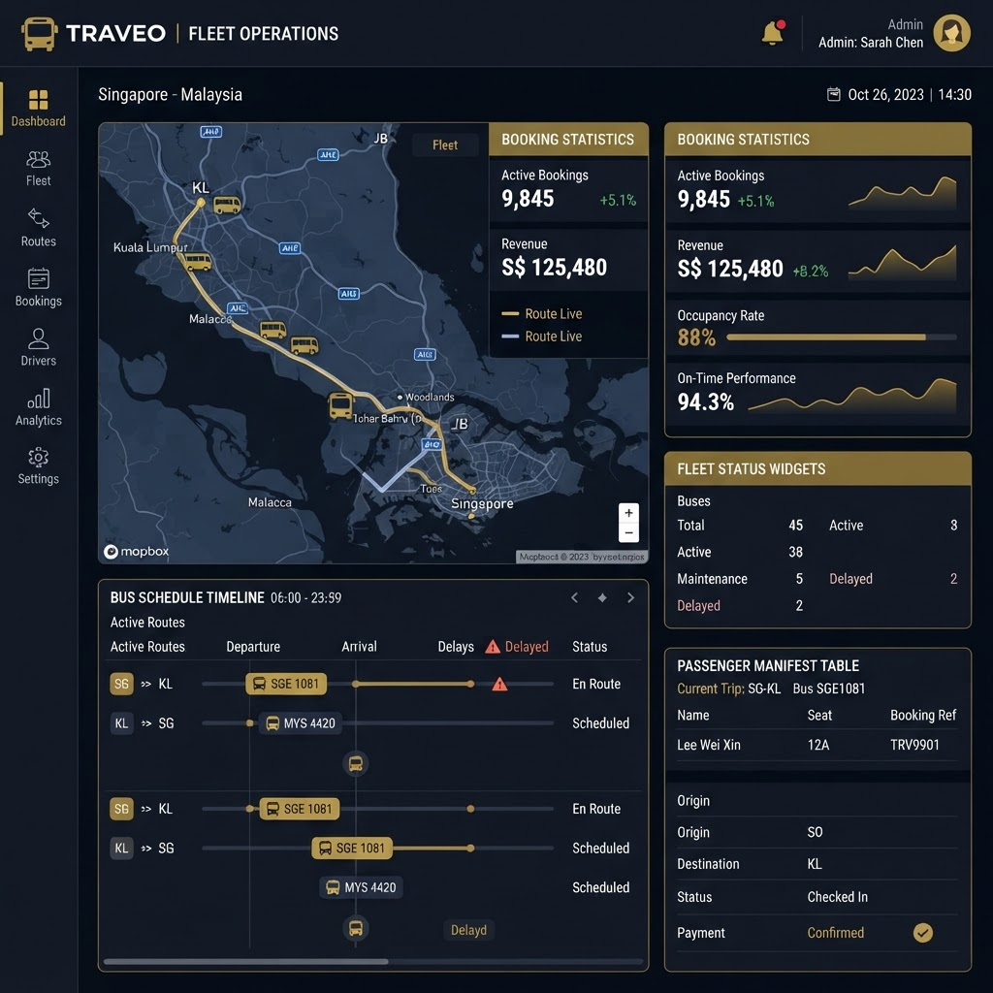Select the SGE 1081 chip on KL-SG Scheduled row
Viewport: 993px width, 993px height.
click(x=352, y=848)
